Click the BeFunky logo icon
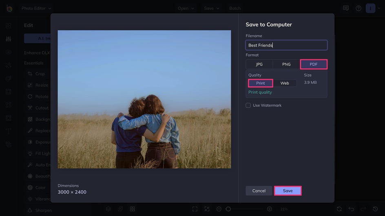 [x=9, y=8]
